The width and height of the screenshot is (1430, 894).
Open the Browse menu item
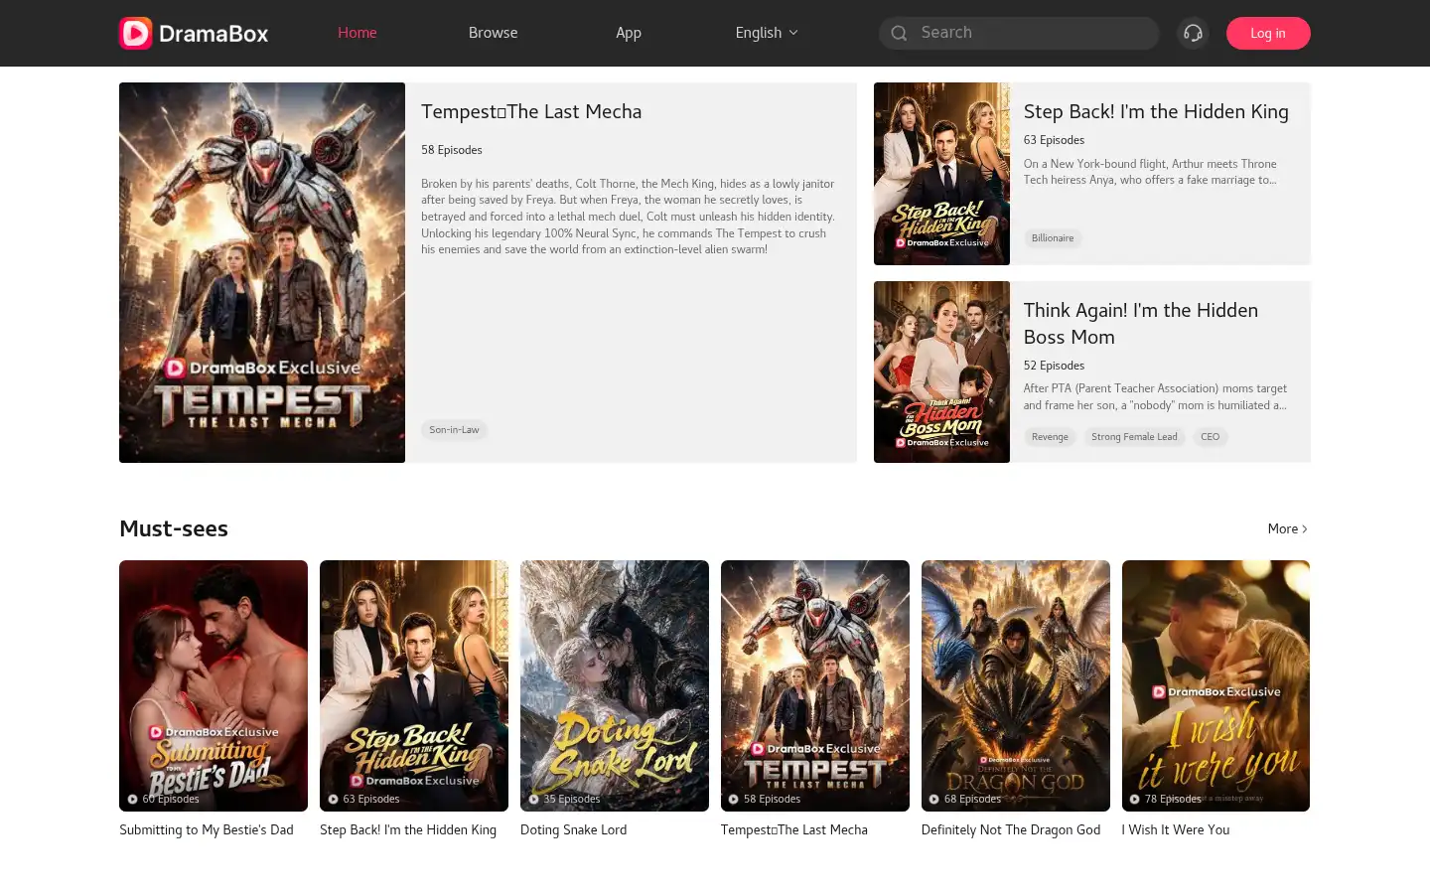[494, 33]
